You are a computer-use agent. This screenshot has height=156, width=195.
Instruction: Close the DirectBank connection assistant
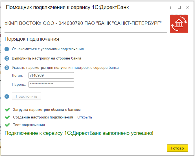188,7
